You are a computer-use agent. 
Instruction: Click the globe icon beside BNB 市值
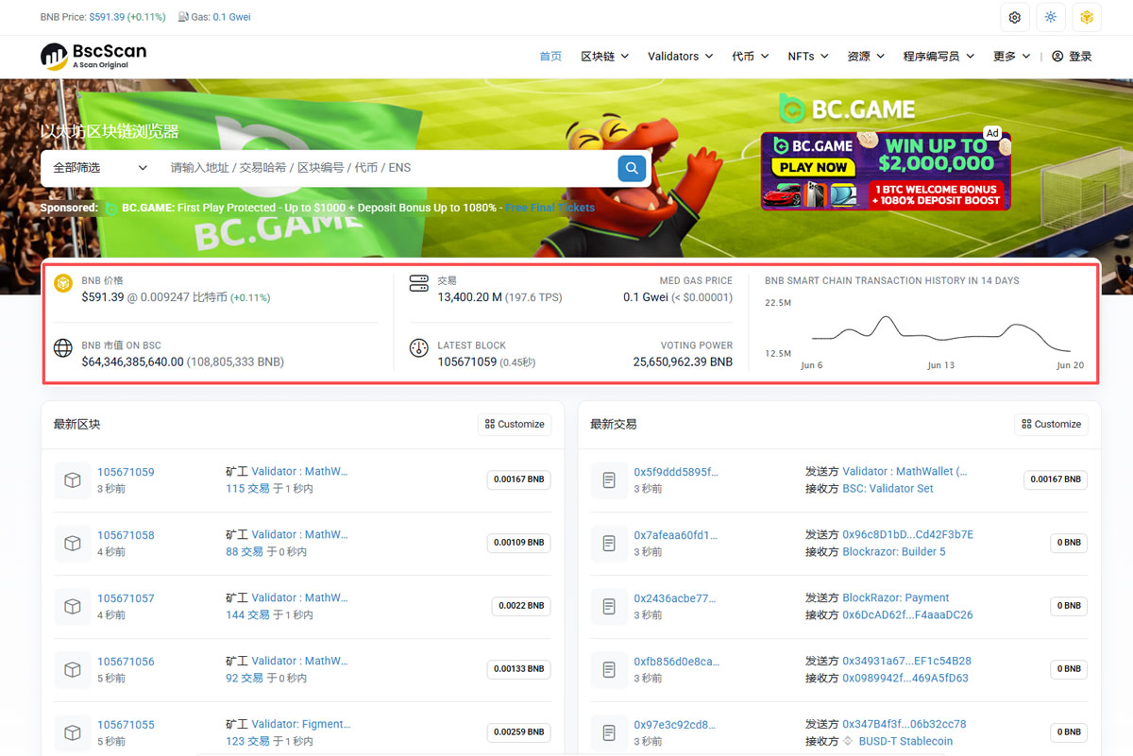[63, 348]
